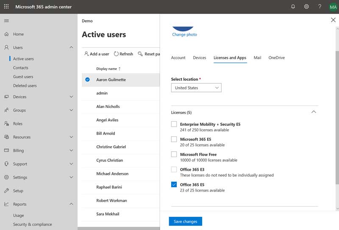The width and height of the screenshot is (339, 230).
Task: Expand the Devices section chevron
Action: pos(71,97)
